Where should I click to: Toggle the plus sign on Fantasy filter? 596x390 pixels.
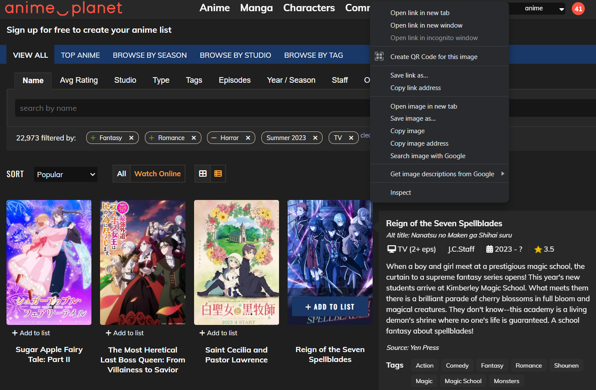tap(93, 138)
